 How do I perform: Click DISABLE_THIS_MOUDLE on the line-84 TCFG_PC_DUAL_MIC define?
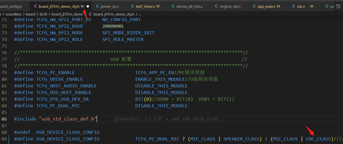pyautogui.click(x=161, y=106)
